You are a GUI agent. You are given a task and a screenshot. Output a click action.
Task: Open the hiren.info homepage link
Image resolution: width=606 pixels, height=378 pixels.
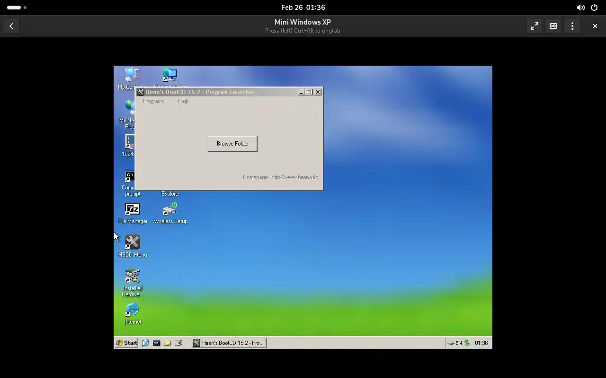[x=280, y=177]
